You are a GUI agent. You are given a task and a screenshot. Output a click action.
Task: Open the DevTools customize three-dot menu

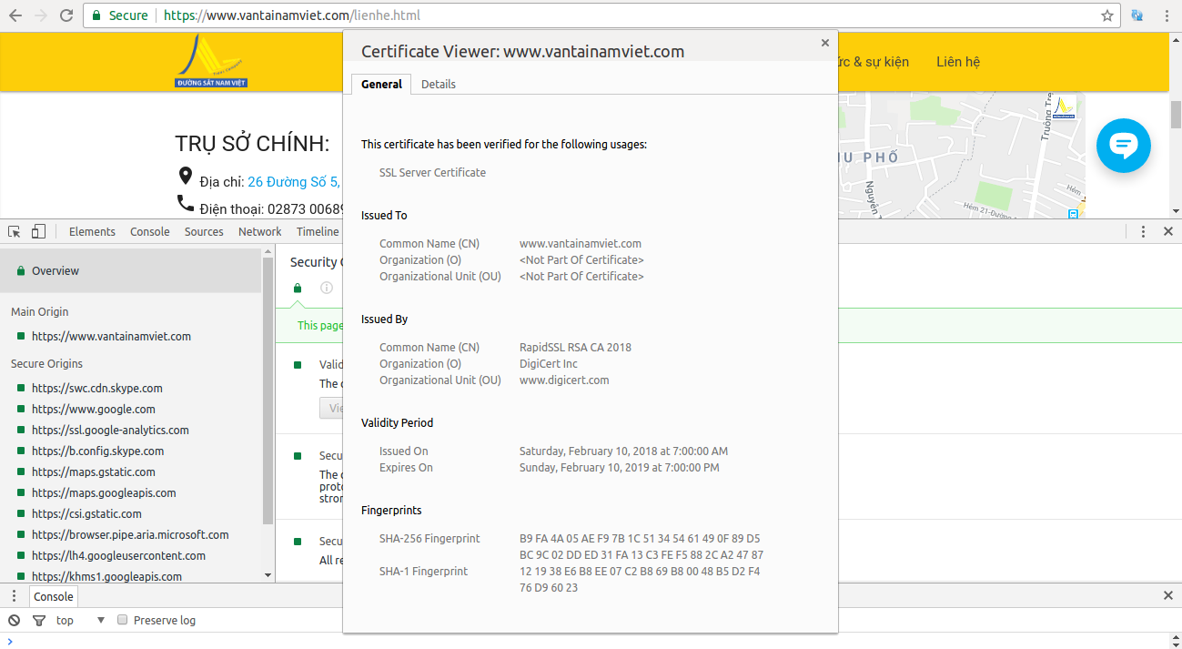[1144, 231]
